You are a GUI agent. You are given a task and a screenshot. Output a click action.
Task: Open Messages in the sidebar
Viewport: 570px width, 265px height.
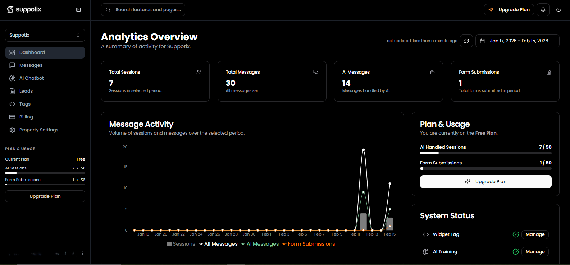pyautogui.click(x=45, y=65)
